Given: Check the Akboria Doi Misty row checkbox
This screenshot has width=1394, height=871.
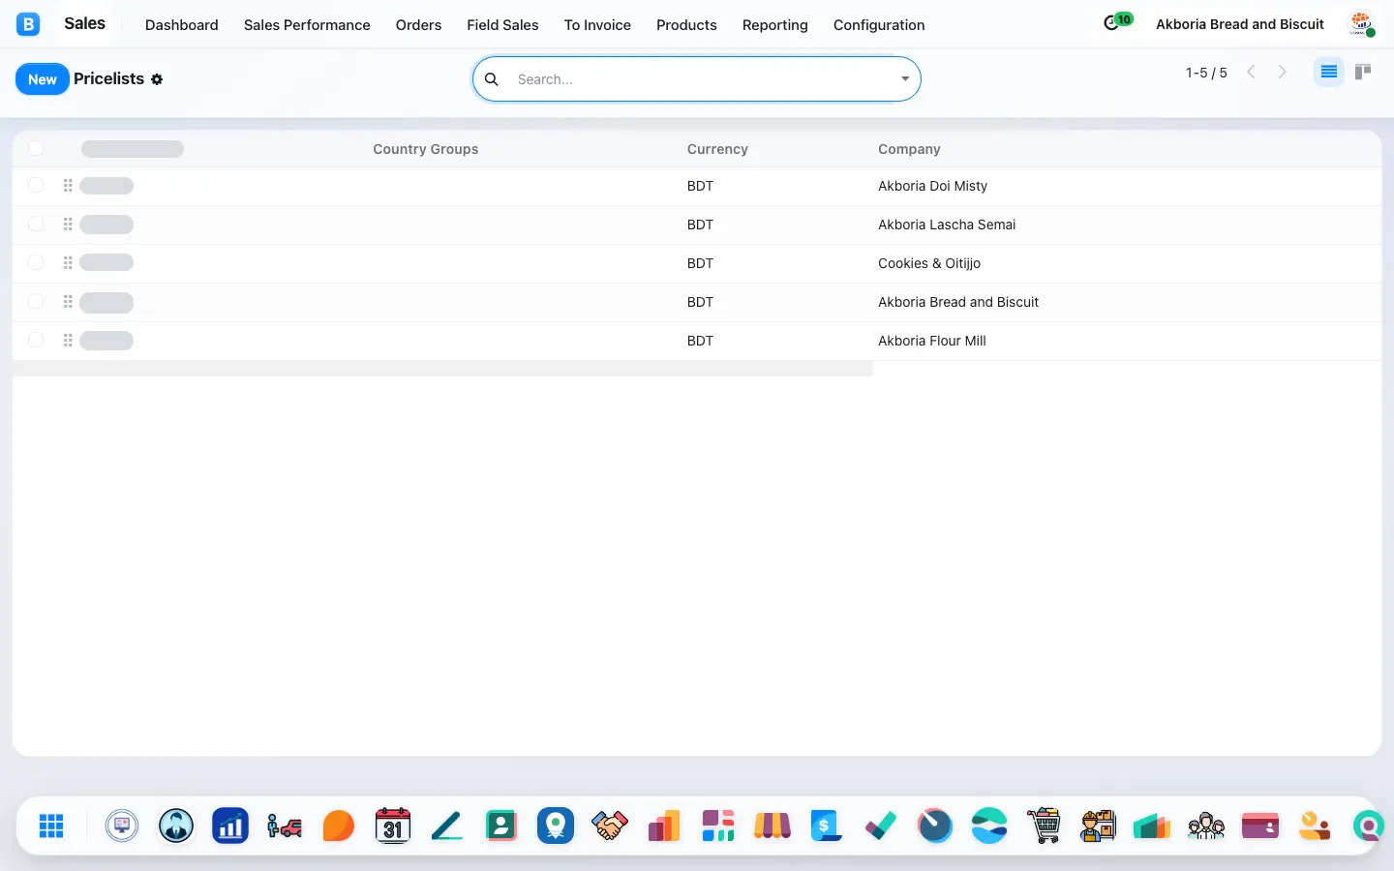Looking at the screenshot, I should point(36,185).
